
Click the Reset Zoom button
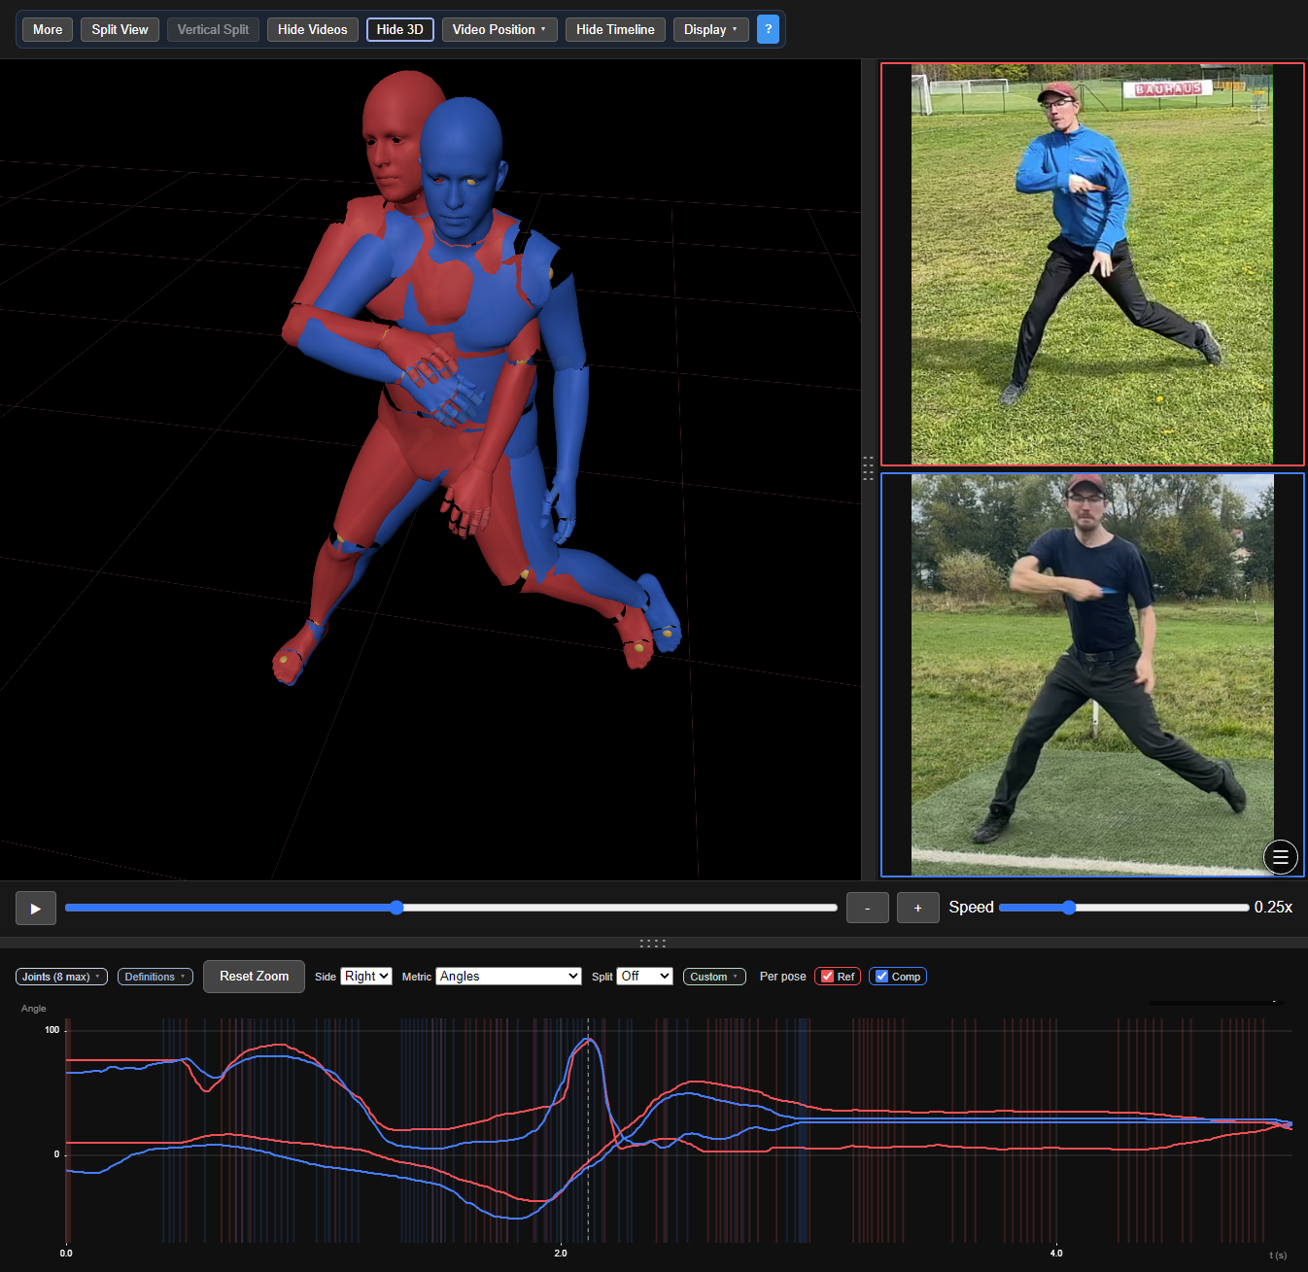(x=254, y=977)
